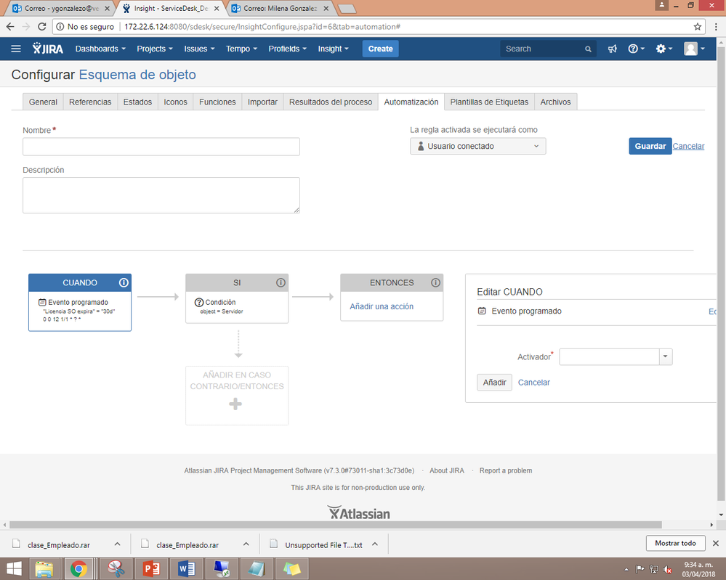Click the CUANDO info icon

[124, 282]
